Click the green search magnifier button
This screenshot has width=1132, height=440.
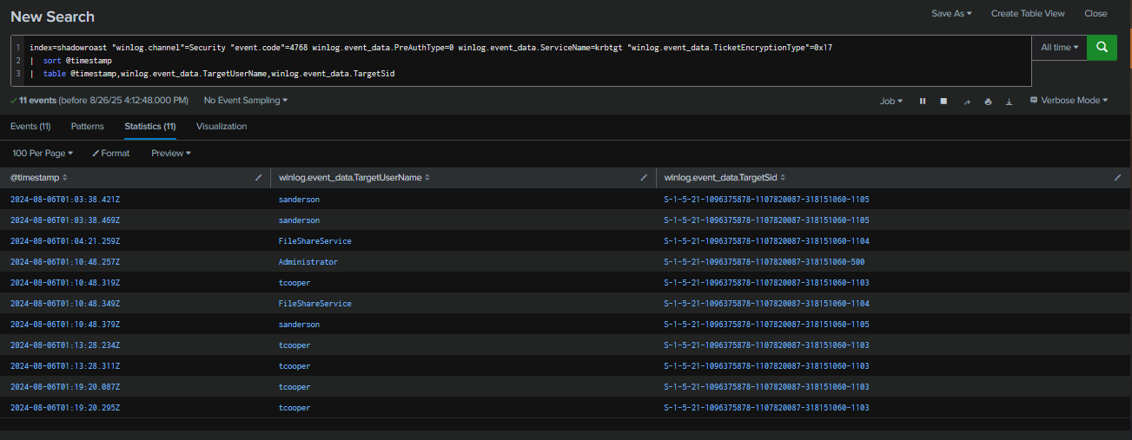click(x=1102, y=48)
